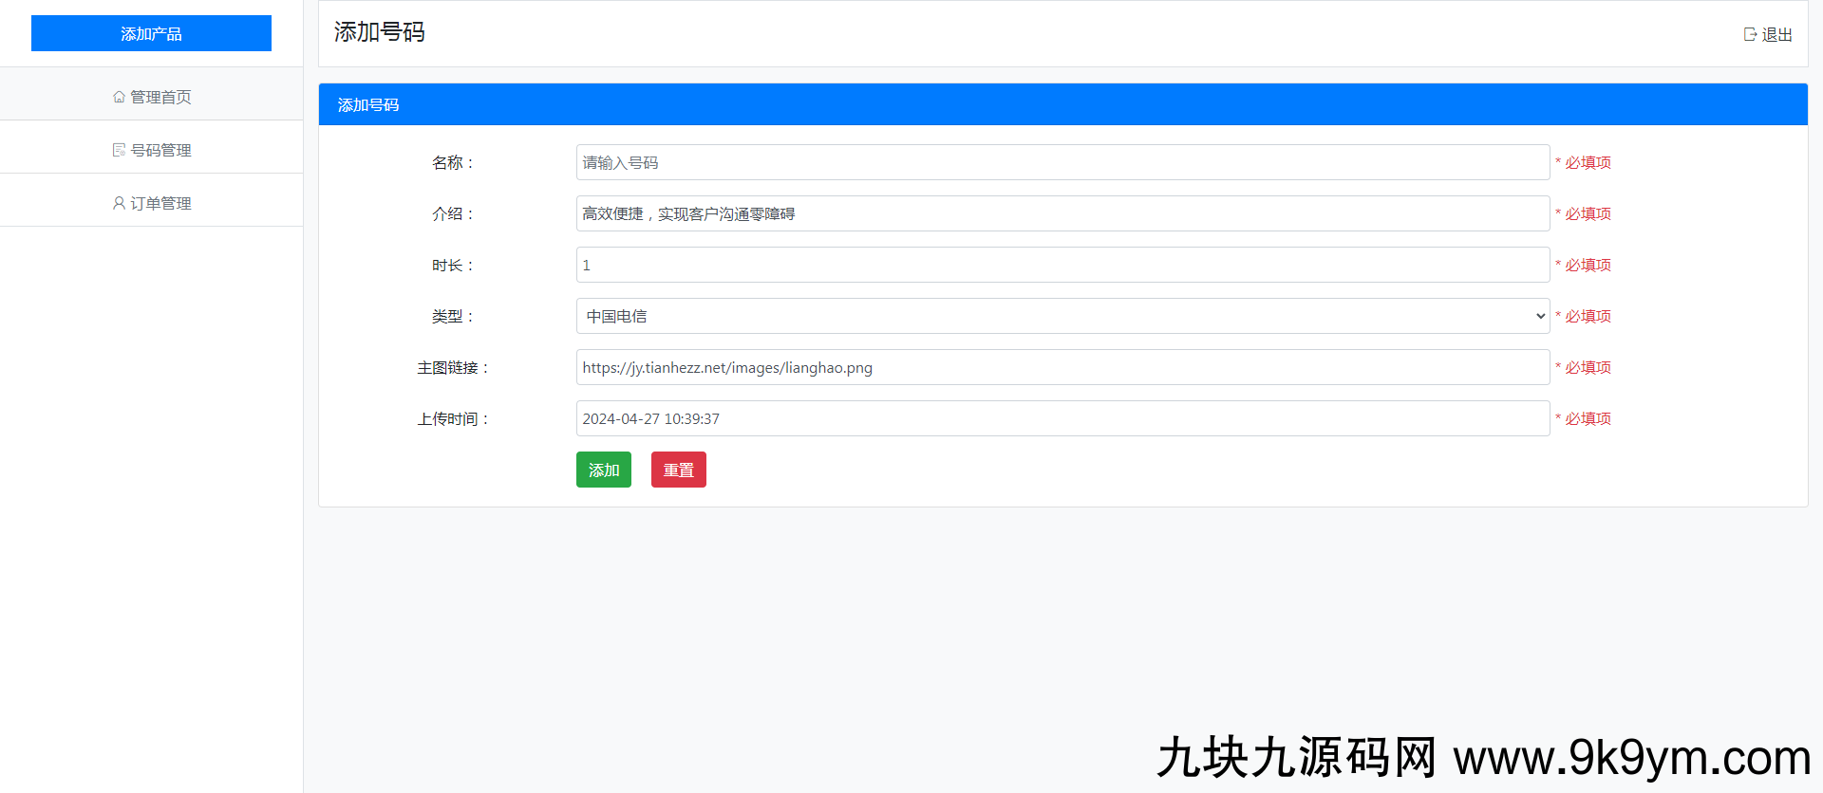Click the logout icon in the top right
The image size is (1823, 793).
(1750, 34)
